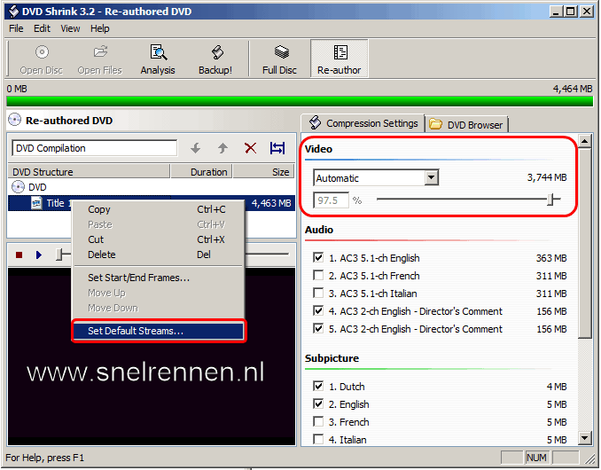Choose Copy from context menu
This screenshot has height=470, width=601.
[x=158, y=209]
